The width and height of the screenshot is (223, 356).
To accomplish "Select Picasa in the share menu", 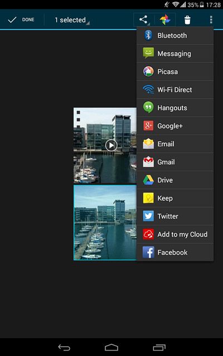I will click(175, 72).
